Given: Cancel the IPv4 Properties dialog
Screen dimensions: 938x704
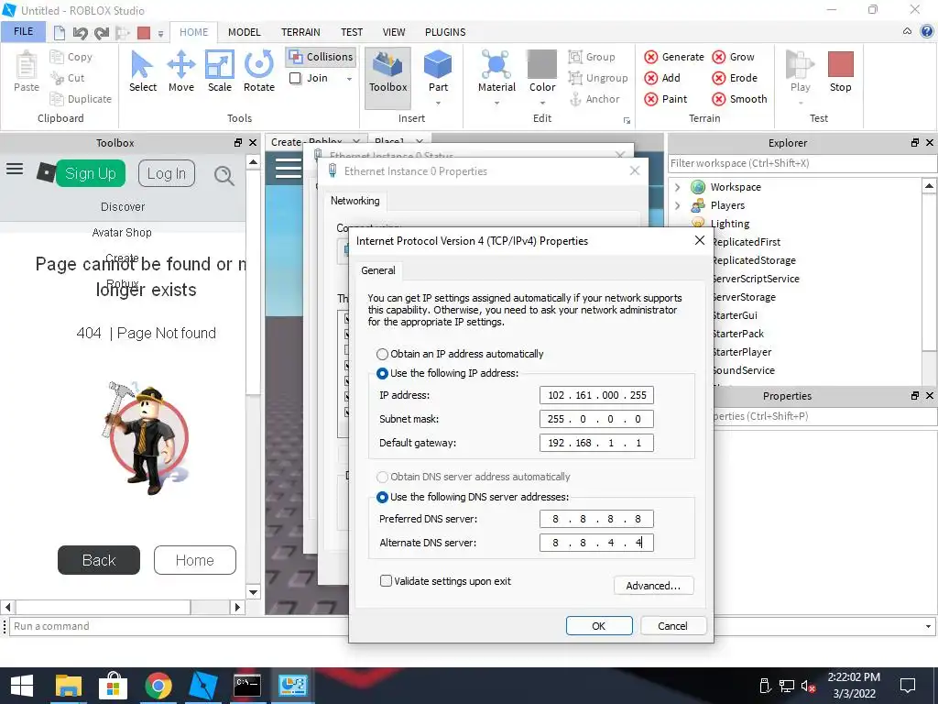Looking at the screenshot, I should (673, 625).
